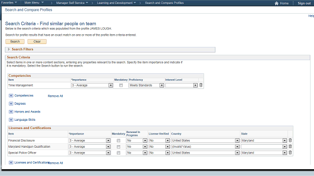This screenshot has width=314, height=176.
Task: Click Search and Compare Profiles breadcrumb
Action: [x=164, y=3]
